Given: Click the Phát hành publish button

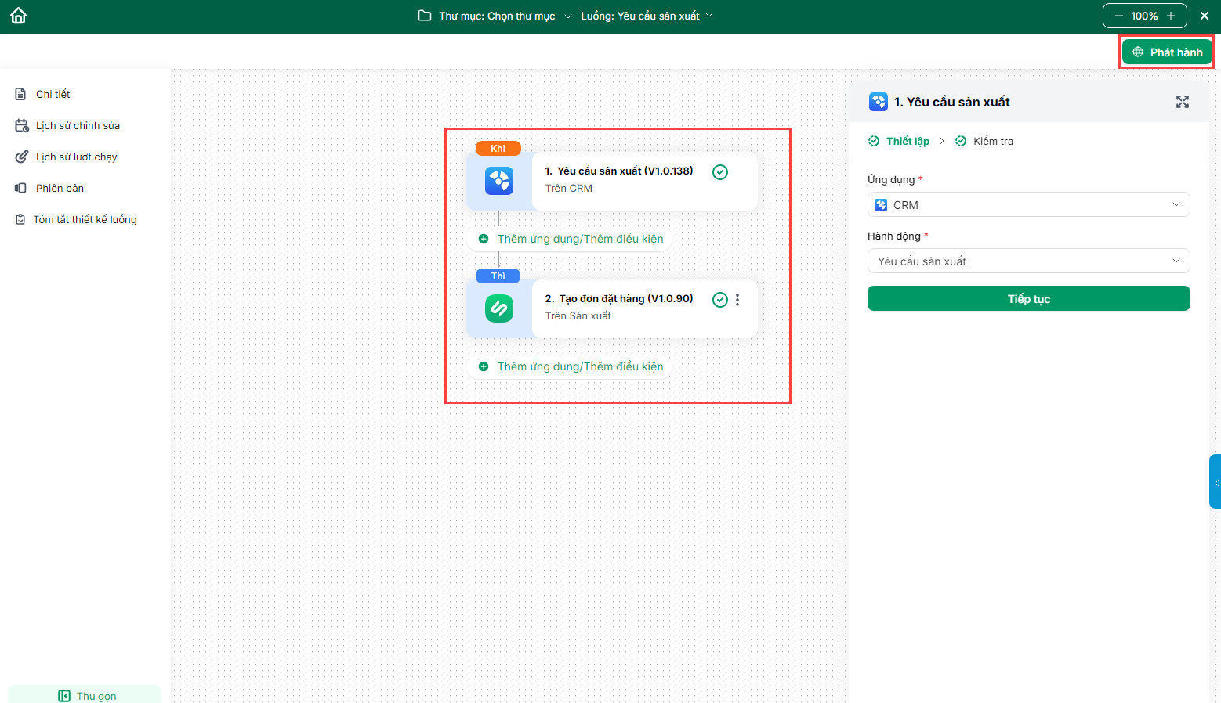Looking at the screenshot, I should click(1167, 52).
